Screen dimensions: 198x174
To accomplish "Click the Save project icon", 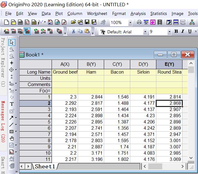I will [87, 22].
